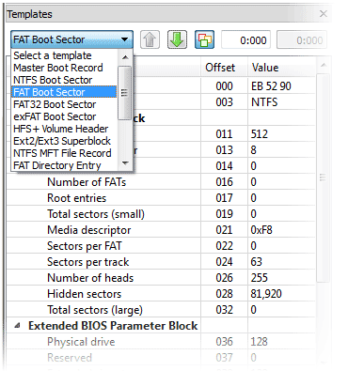Viewport: 348px width, 371px height.
Task: Select the Reserved row at offset 037
Action: tap(161, 358)
